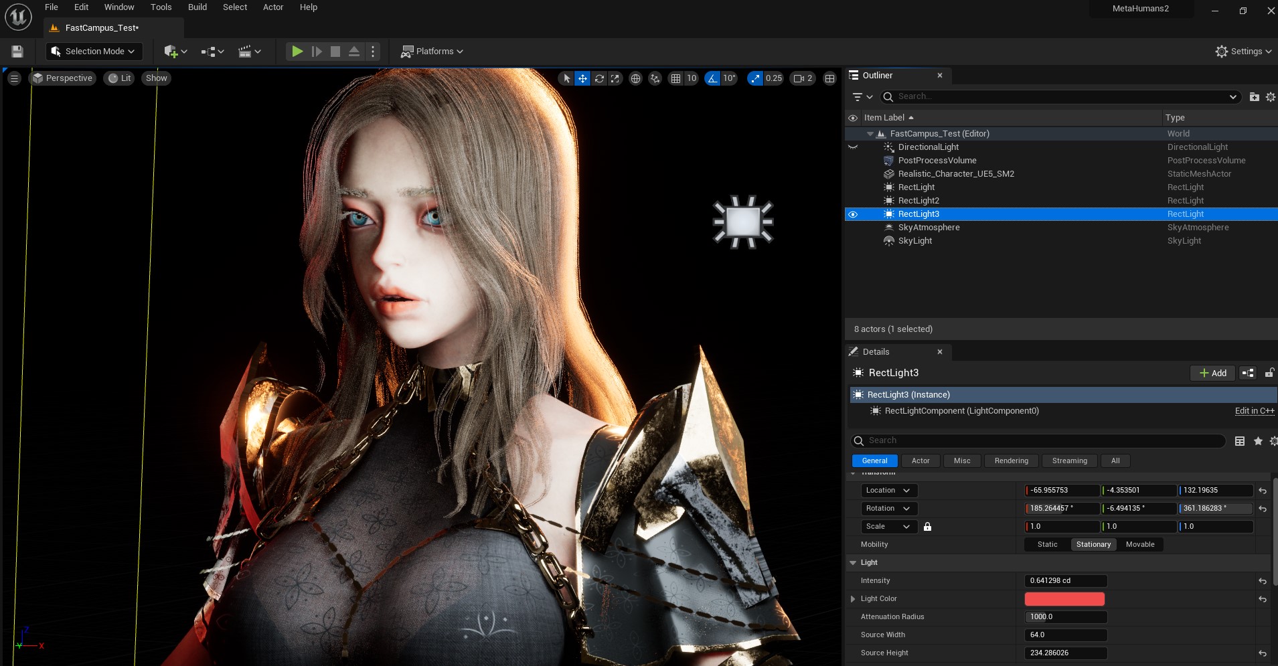Toggle scale snapping icon
Screen dimensions: 1278x666
pyautogui.click(x=755, y=78)
